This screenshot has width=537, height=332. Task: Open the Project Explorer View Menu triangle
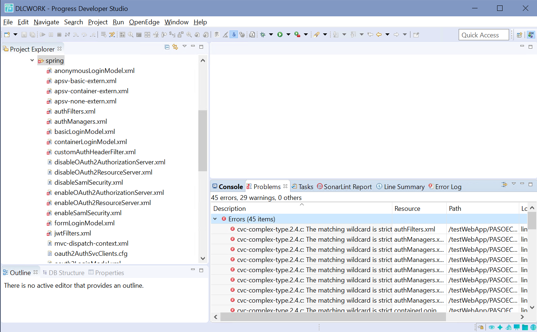tap(185, 46)
